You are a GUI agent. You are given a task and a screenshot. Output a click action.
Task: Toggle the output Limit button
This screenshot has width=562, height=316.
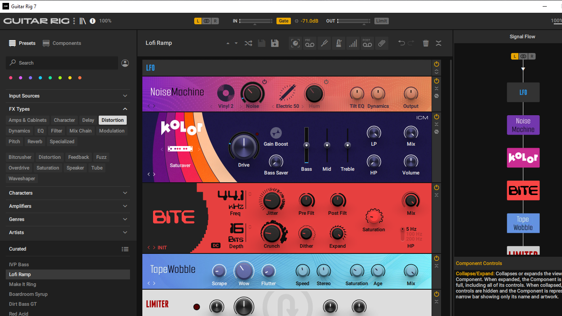click(381, 21)
